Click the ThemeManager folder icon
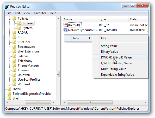The image size is (155, 118). point(14,66)
